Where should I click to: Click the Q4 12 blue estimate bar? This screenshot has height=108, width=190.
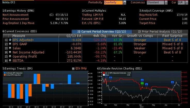(35, 79)
